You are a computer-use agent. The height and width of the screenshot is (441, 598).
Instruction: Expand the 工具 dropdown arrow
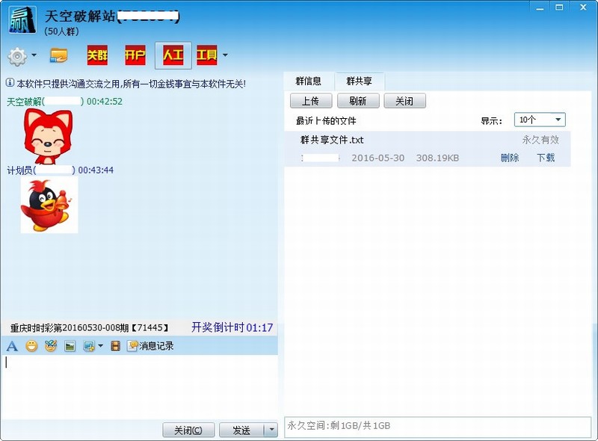(x=224, y=55)
